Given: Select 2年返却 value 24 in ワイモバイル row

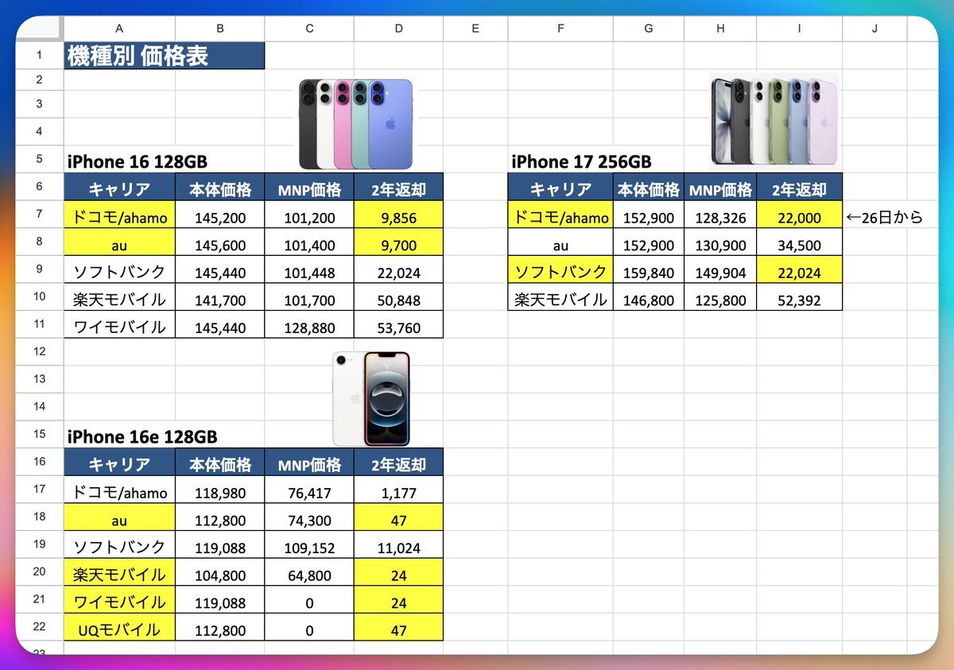Looking at the screenshot, I should (398, 599).
